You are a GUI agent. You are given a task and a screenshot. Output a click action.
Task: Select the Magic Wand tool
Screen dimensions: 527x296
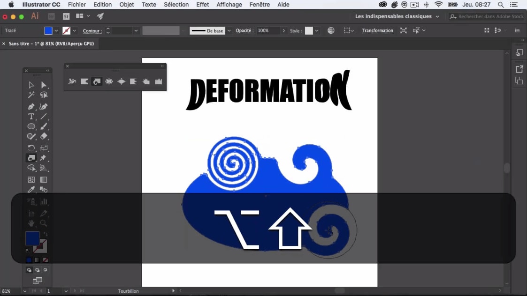coord(31,95)
